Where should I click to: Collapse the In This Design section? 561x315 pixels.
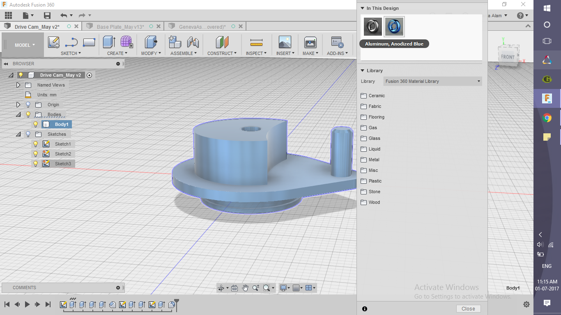coord(363,8)
